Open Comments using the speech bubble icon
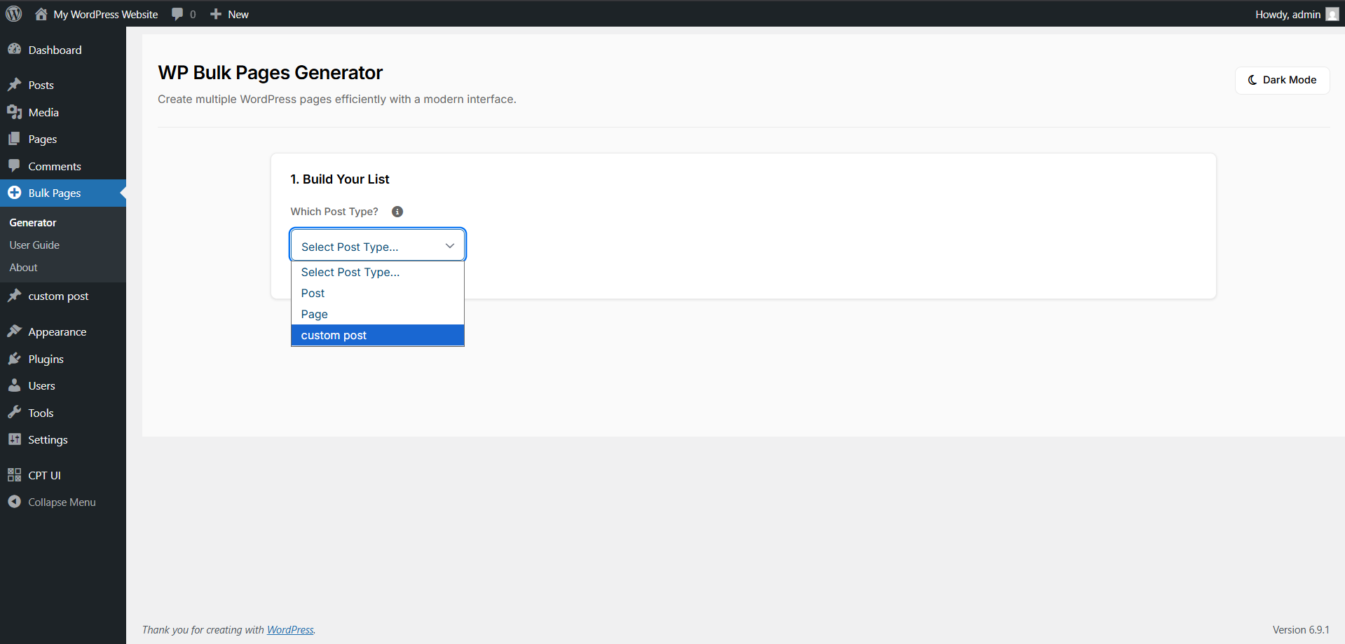1345x644 pixels. click(15, 166)
